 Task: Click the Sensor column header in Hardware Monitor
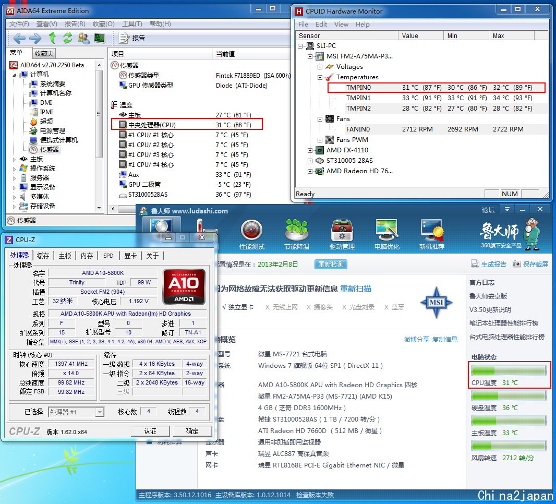pyautogui.click(x=347, y=35)
